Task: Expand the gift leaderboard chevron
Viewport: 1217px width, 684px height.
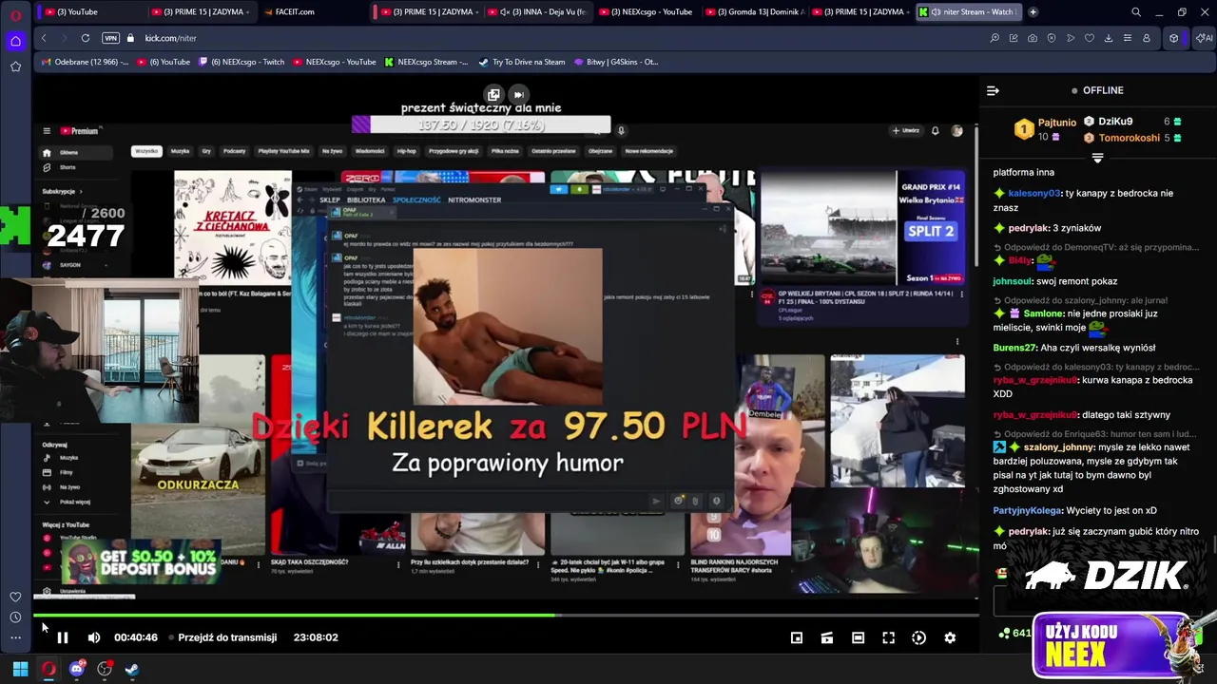Action: 1097,158
